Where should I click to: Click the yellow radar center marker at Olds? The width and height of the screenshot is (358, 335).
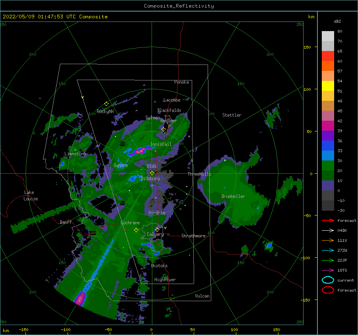[x=152, y=173]
